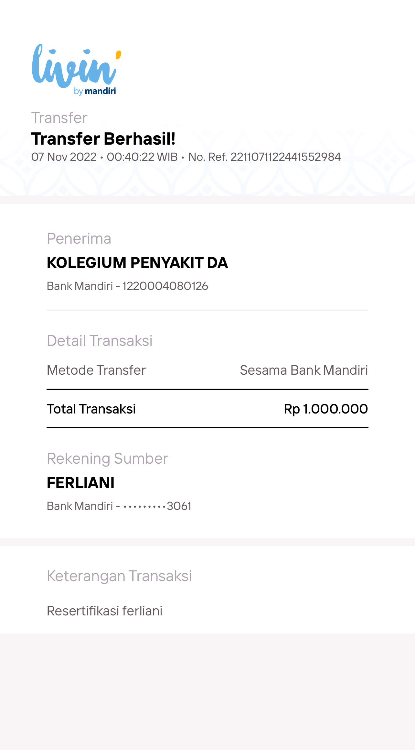Click the Sesama Bank Mandiri value
This screenshot has width=415, height=750.
pyautogui.click(x=304, y=370)
